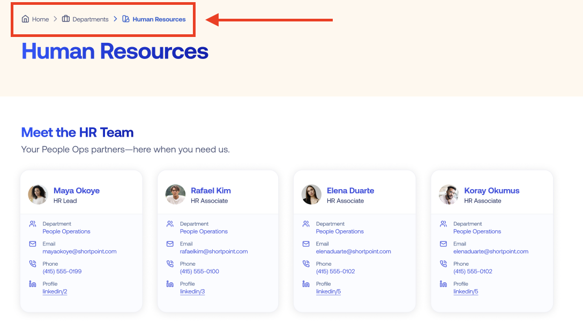Click Rafael Kim's profile photo
This screenshot has height=330, width=583.
(176, 194)
